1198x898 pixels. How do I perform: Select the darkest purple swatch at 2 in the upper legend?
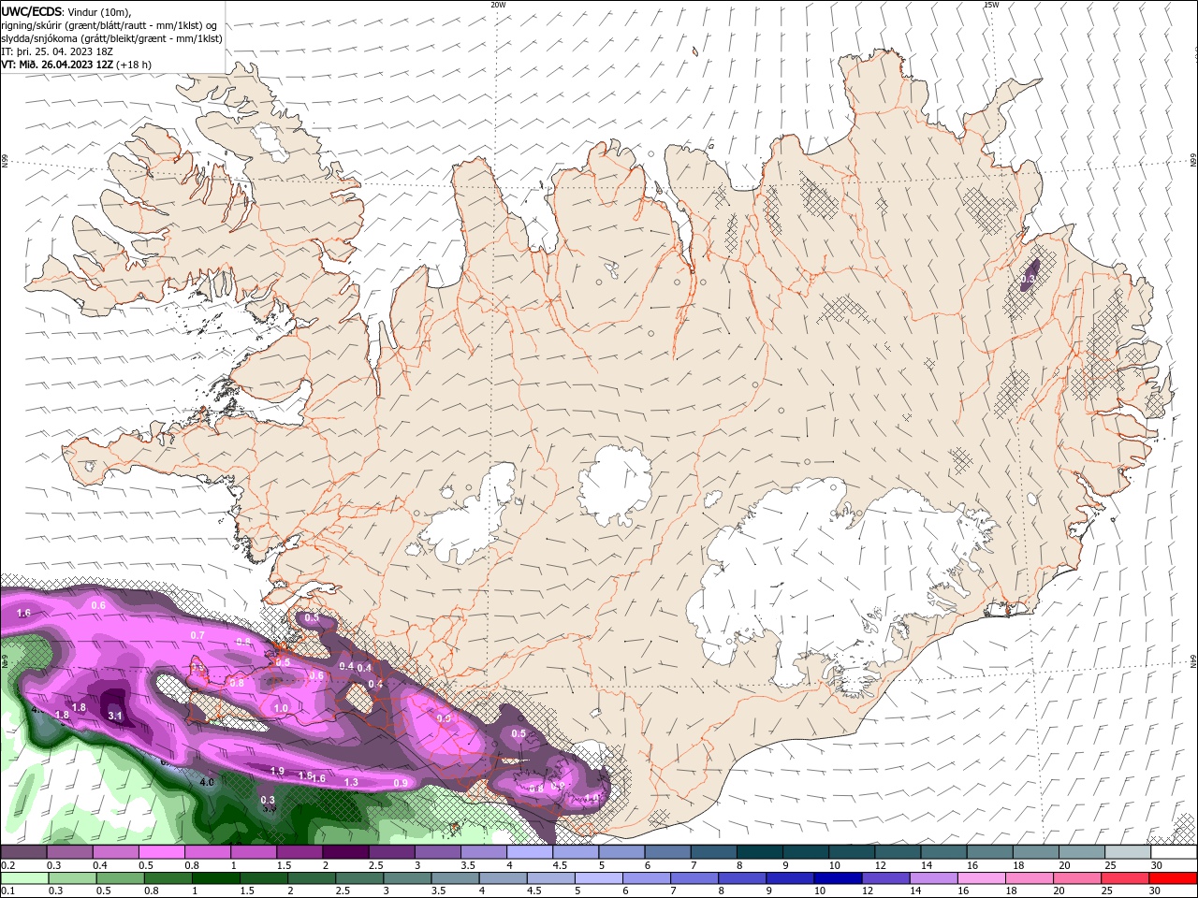344,852
